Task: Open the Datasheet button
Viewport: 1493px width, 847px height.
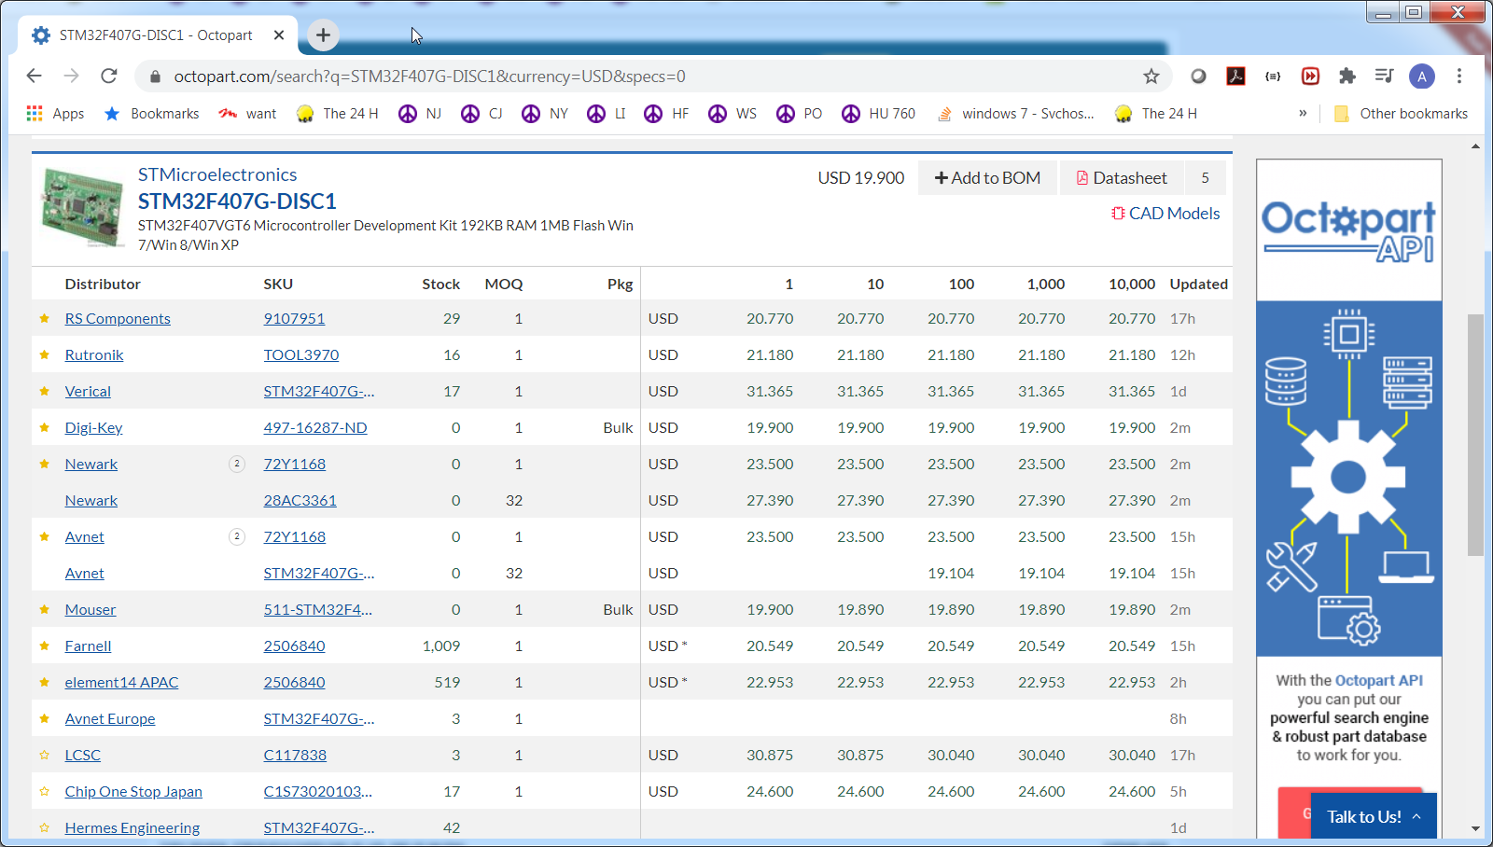Action: tap(1122, 178)
